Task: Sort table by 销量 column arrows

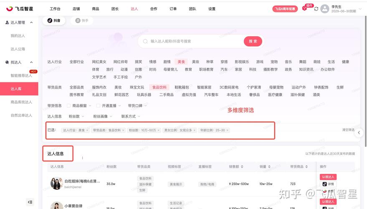Action: click(x=269, y=167)
